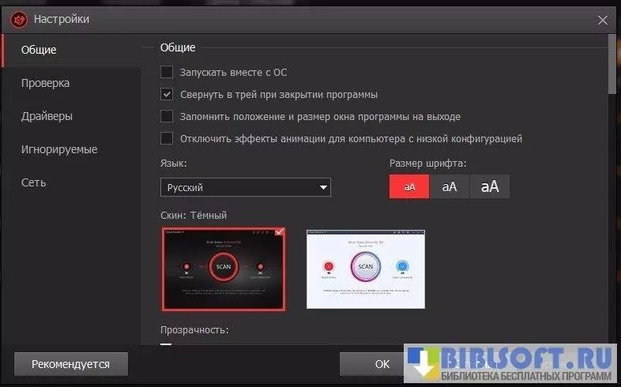The image size is (621, 387).
Task: Switch to the Проверка tab
Action: pyautogui.click(x=45, y=83)
